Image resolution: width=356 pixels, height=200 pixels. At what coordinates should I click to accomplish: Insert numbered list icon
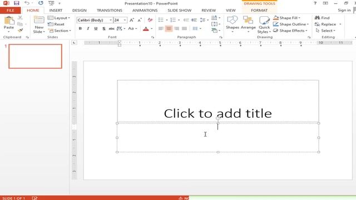tap(173, 20)
